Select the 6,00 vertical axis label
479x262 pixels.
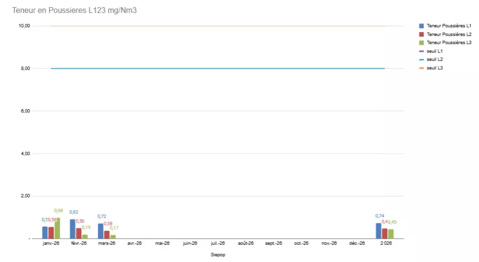click(x=24, y=111)
